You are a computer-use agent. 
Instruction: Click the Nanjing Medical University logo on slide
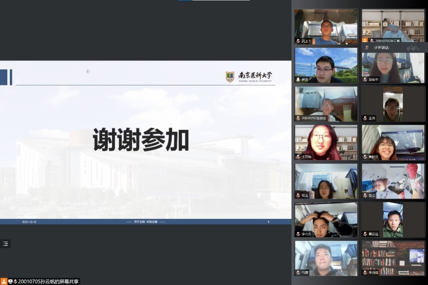point(249,76)
